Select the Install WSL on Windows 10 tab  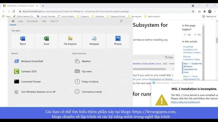click(x=20, y=6)
